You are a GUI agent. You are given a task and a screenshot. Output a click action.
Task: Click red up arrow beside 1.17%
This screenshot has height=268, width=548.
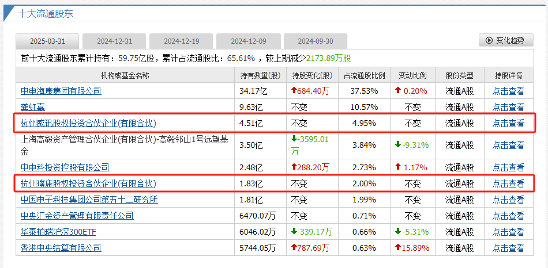(397, 167)
